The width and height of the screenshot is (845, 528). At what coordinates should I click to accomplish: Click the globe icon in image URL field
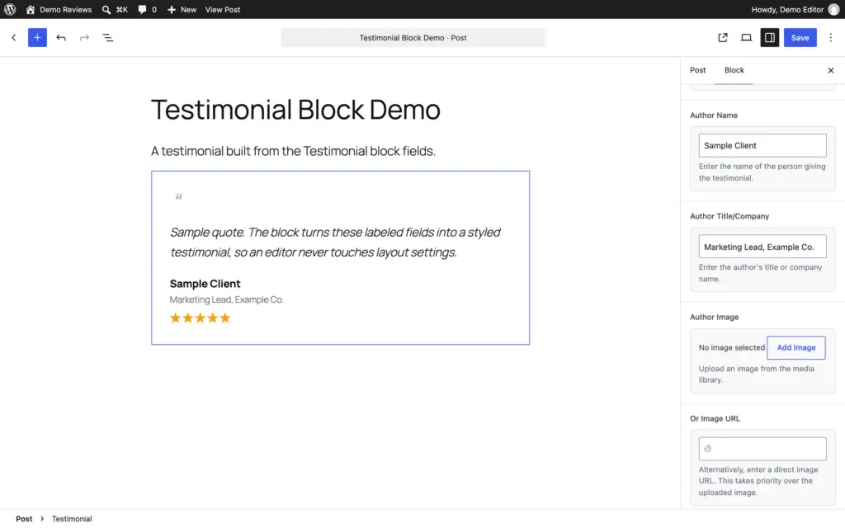(707, 449)
